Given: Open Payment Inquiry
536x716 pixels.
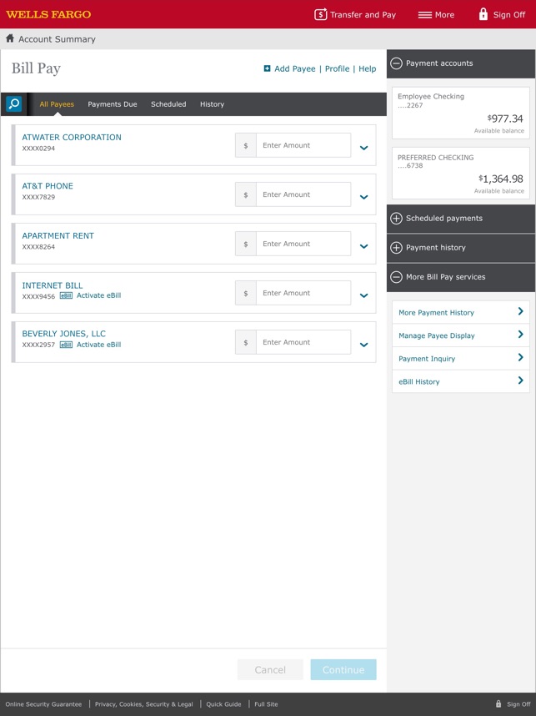Looking at the screenshot, I should coord(461,359).
